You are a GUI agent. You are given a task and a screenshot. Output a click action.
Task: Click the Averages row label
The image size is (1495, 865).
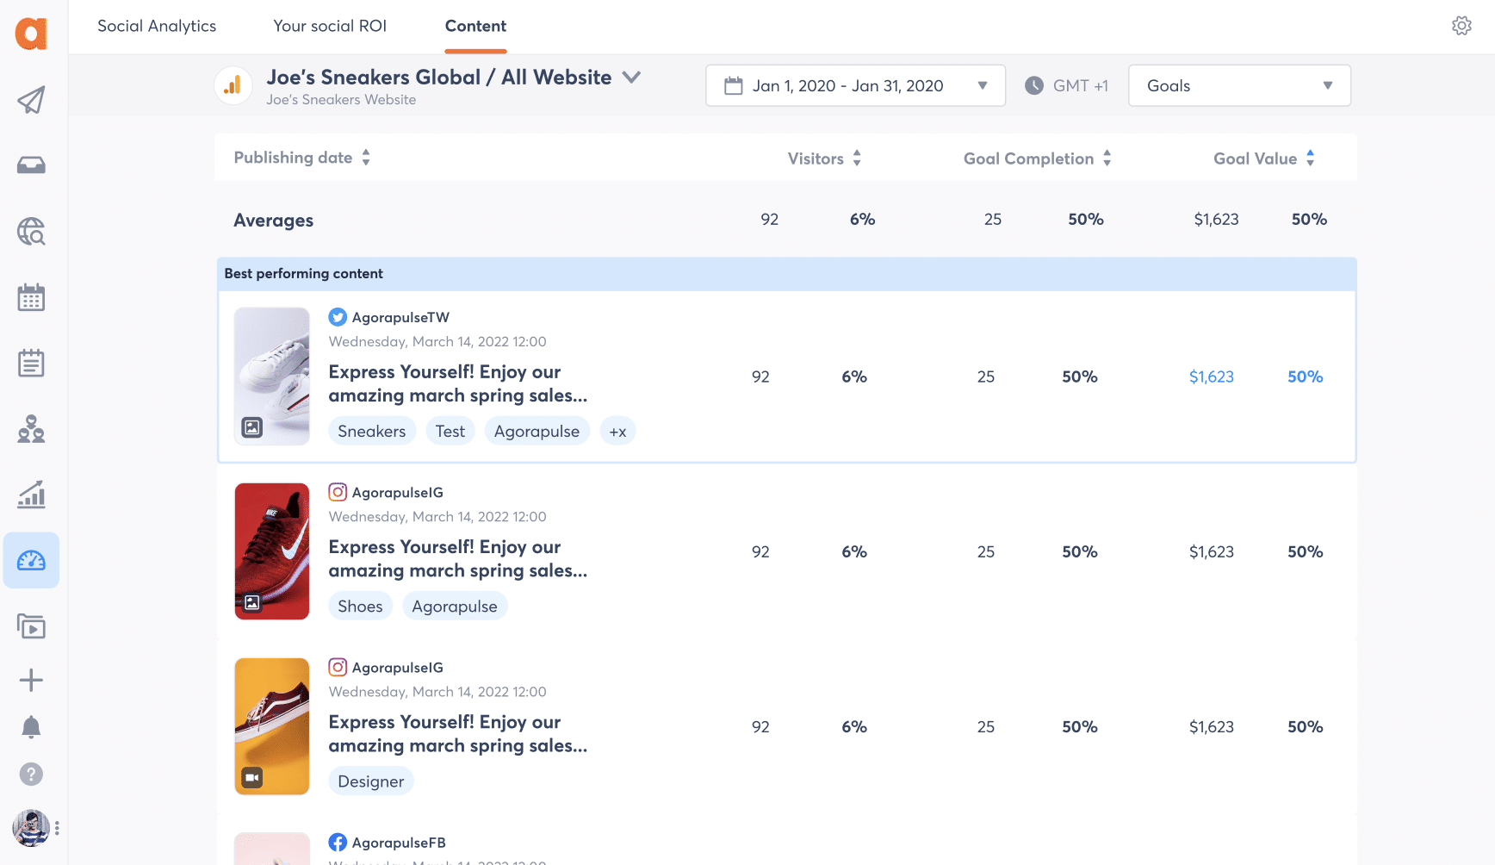[274, 220]
